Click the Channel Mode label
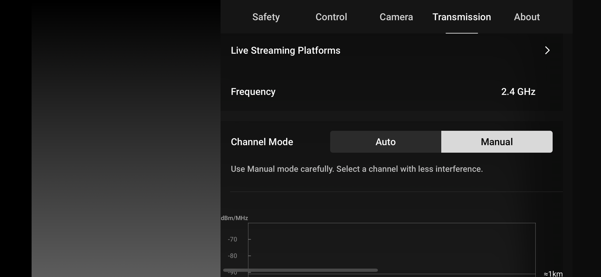The height and width of the screenshot is (277, 601). pyautogui.click(x=262, y=142)
